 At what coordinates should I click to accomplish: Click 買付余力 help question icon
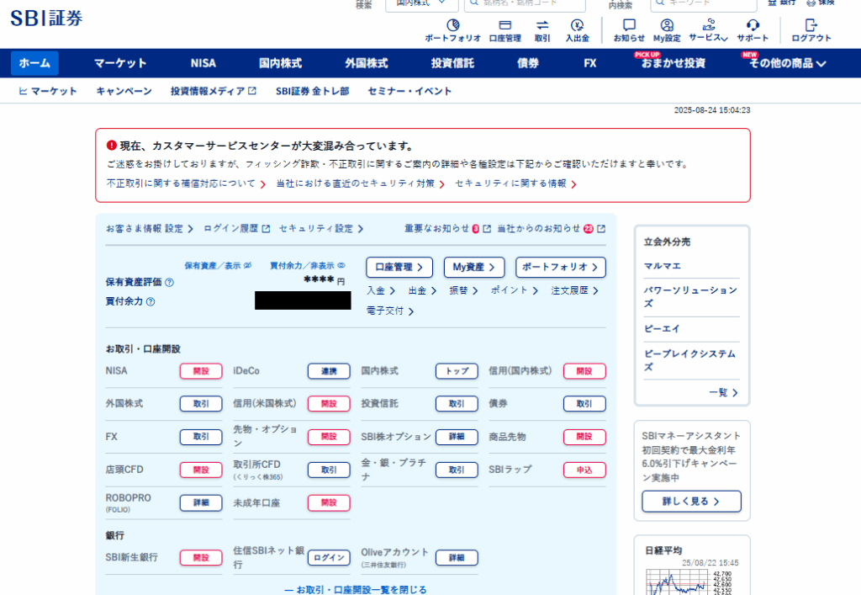151,301
